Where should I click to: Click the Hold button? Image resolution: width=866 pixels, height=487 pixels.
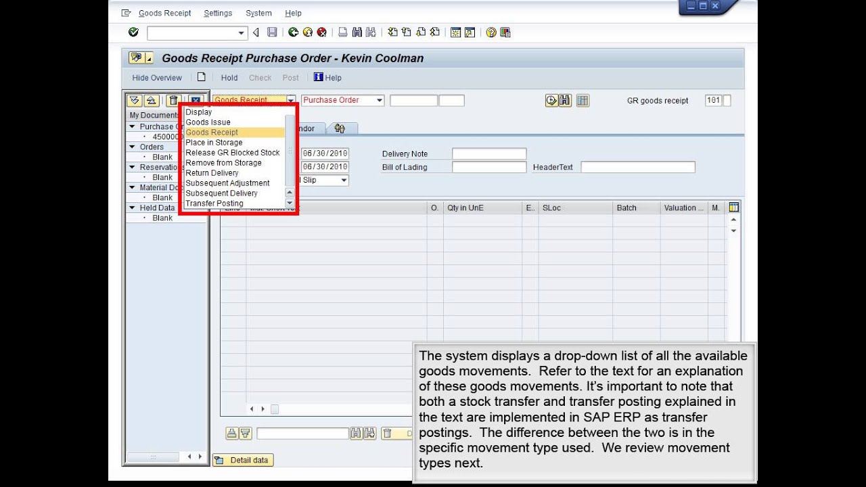pos(229,78)
